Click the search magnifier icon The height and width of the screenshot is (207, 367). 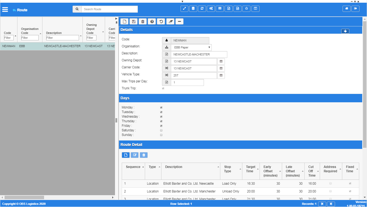tap(77, 9)
